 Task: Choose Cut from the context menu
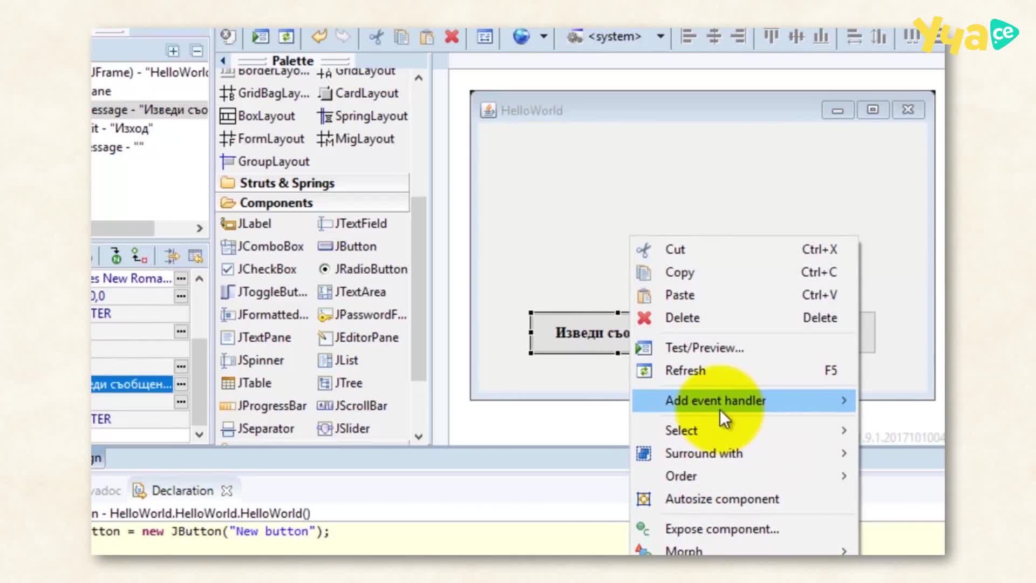(x=744, y=250)
